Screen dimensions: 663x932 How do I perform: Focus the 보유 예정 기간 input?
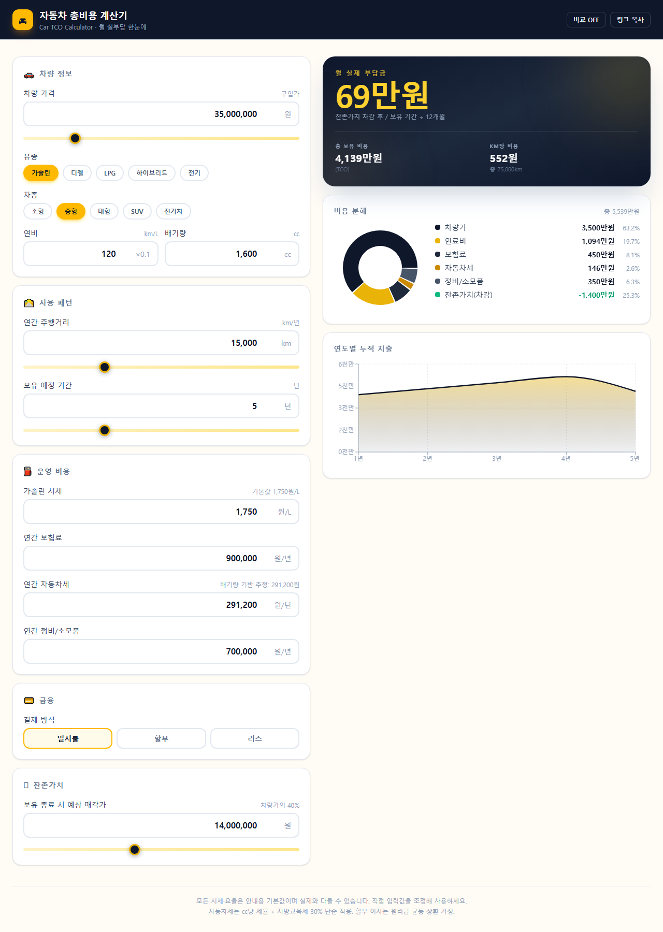click(161, 406)
